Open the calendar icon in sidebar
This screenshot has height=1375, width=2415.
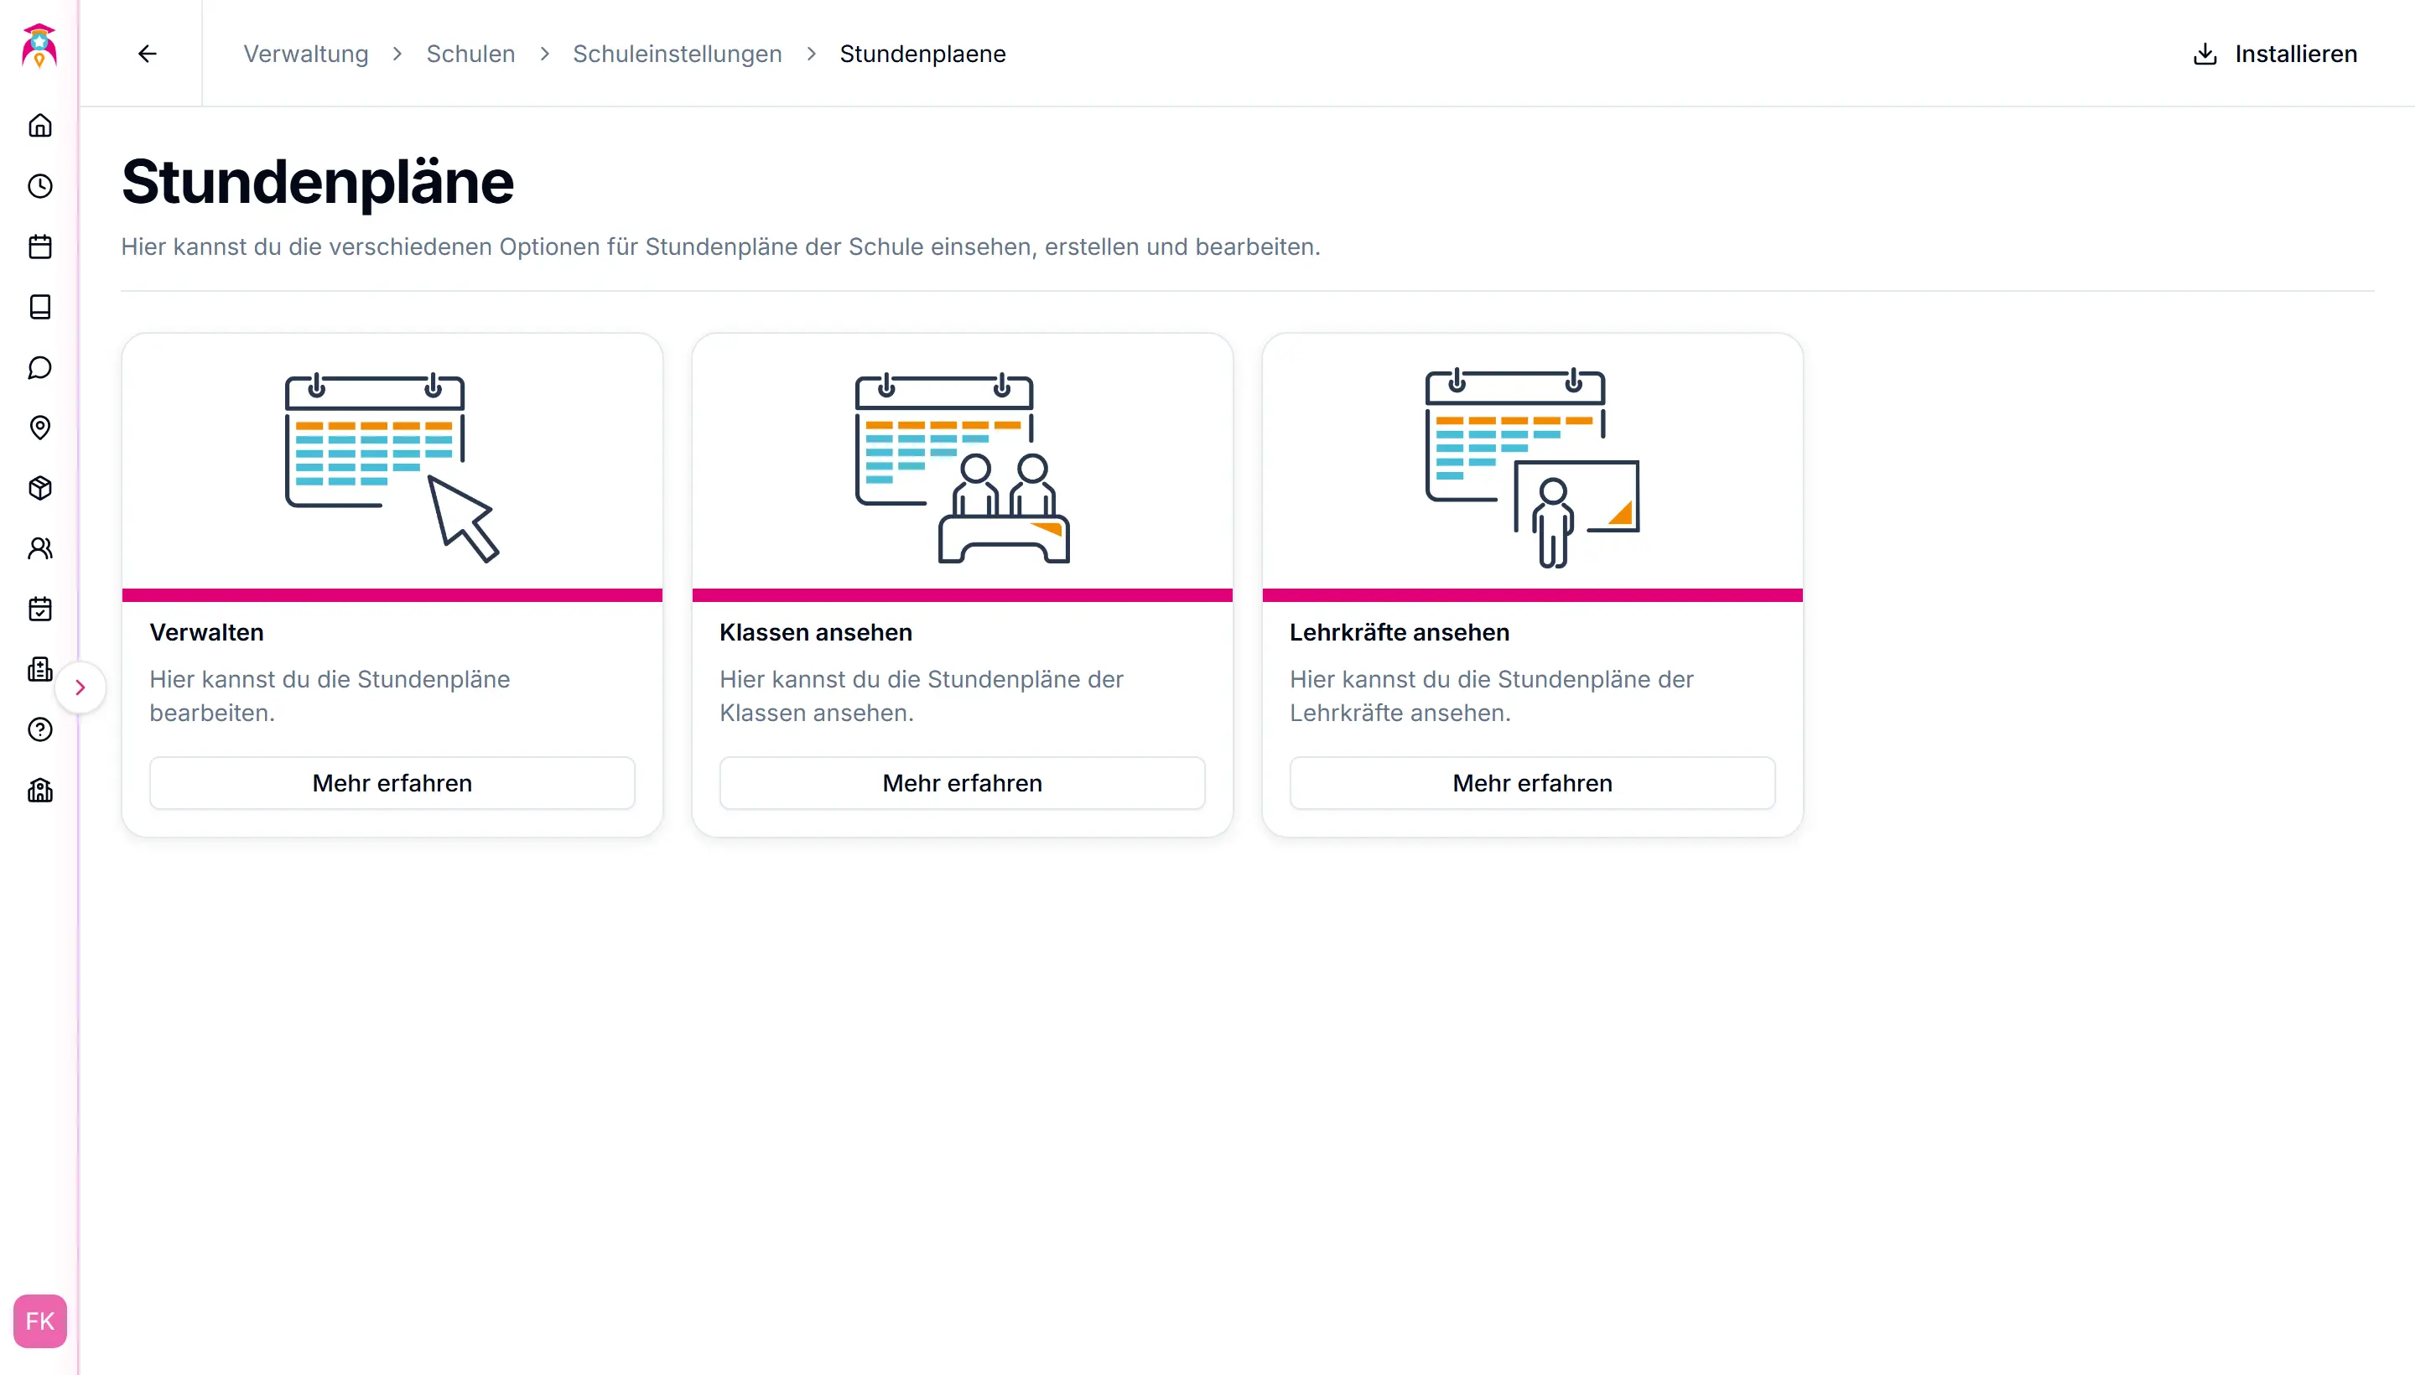click(x=39, y=246)
